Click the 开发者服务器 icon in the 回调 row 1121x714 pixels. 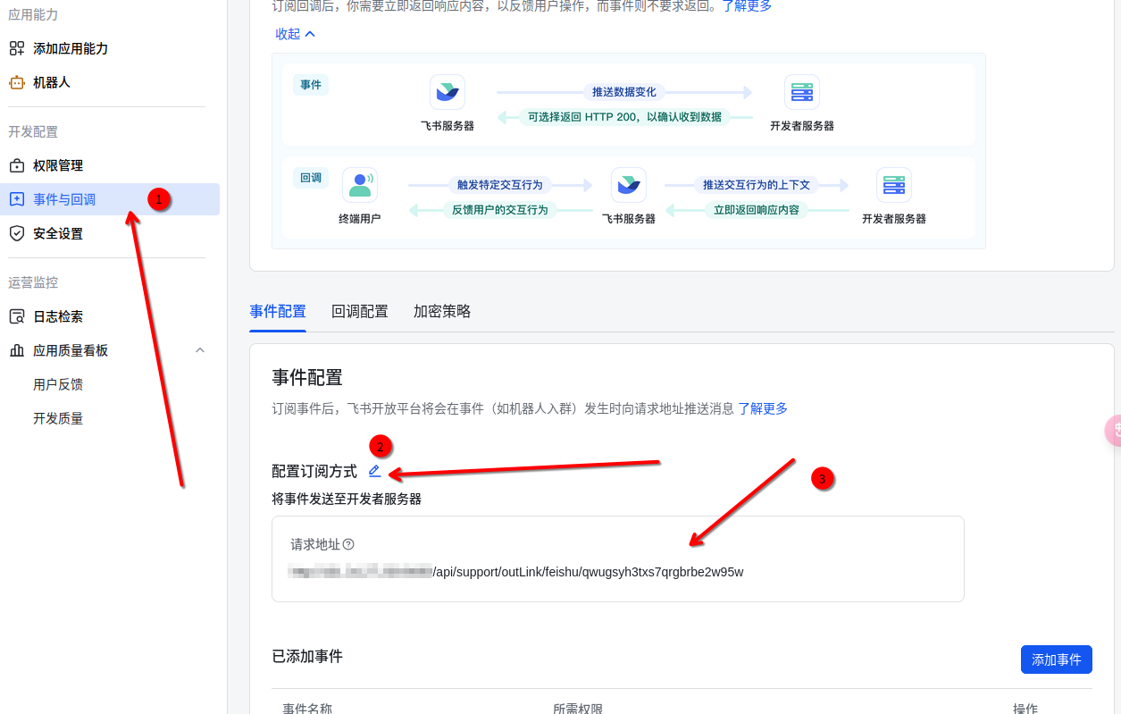click(x=893, y=185)
